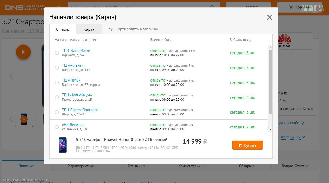The image size is (329, 183).
Task: Click the product specs text in dialog footer
Action: tap(127, 149)
